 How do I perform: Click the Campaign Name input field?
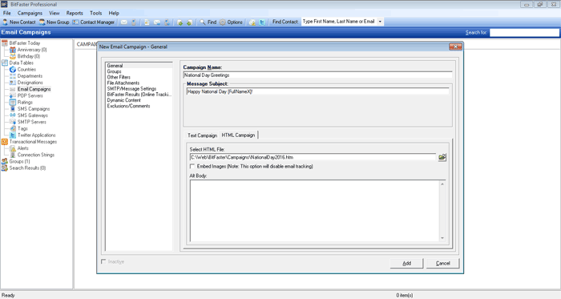[317, 75]
